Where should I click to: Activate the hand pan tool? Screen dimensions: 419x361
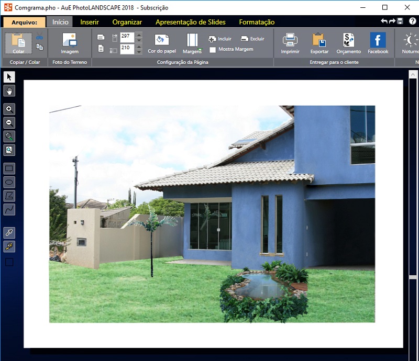[9, 92]
